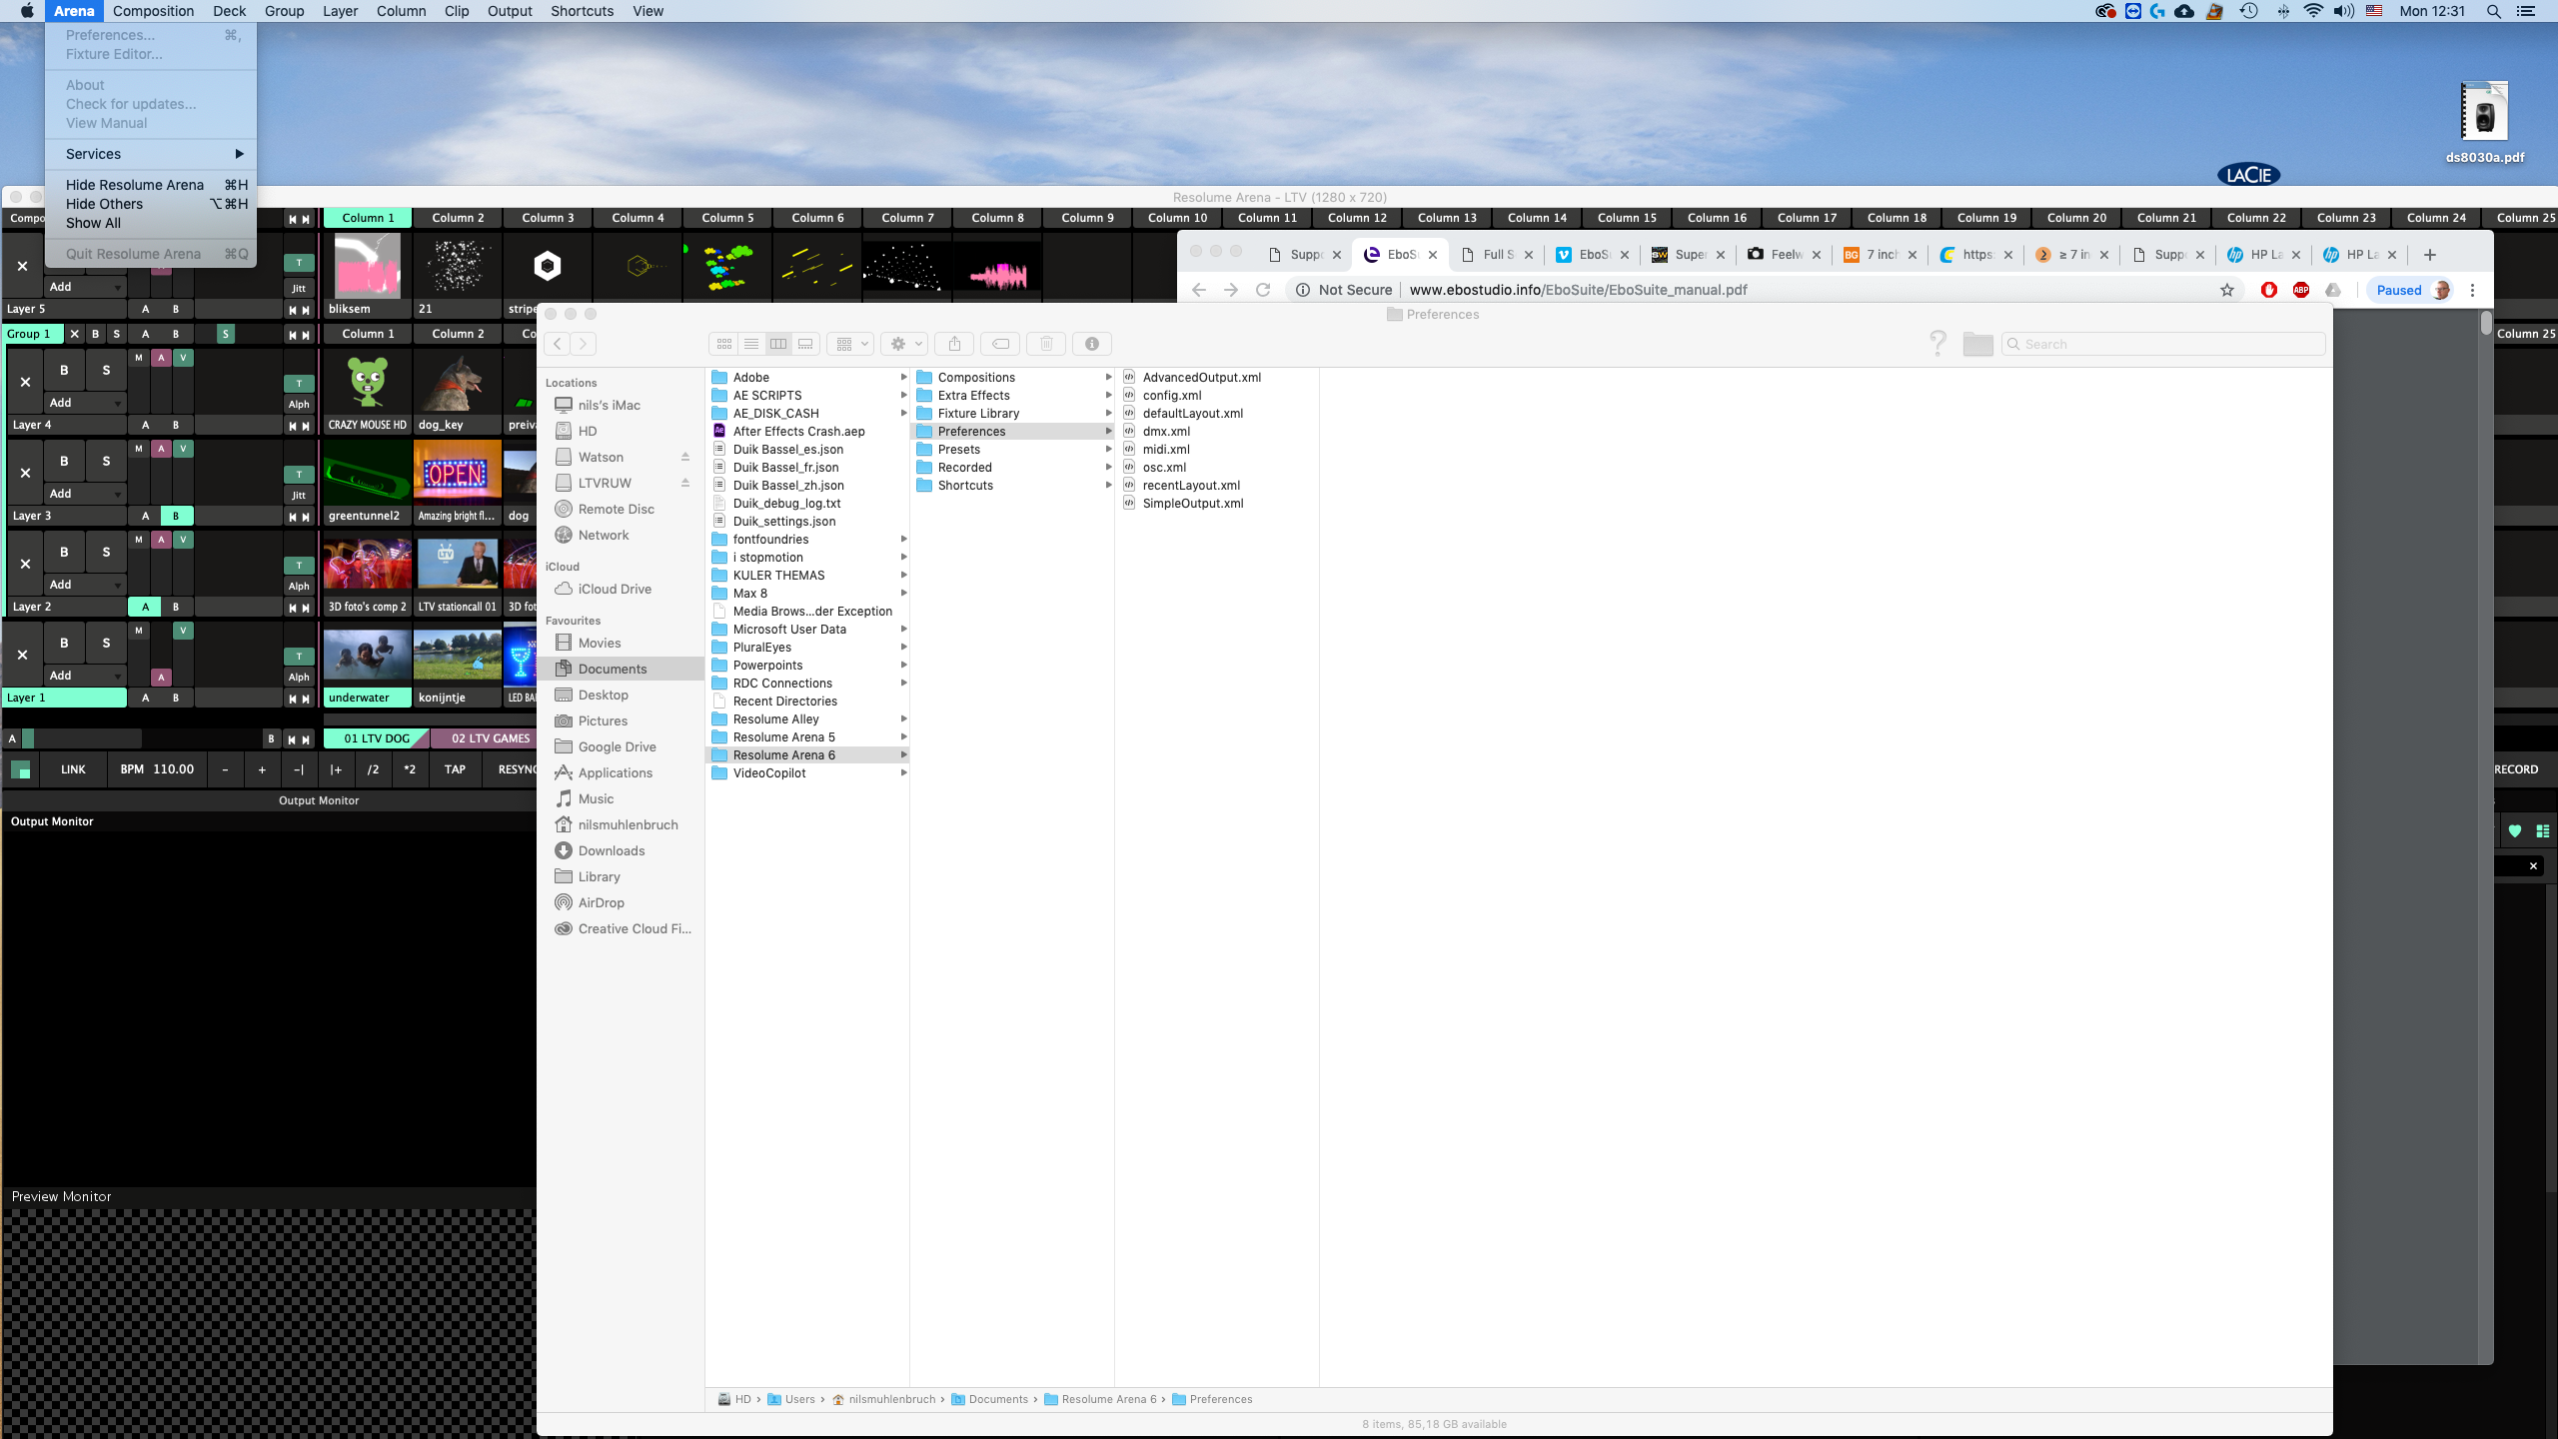Toggle Solo on Layer 3

tap(106, 461)
